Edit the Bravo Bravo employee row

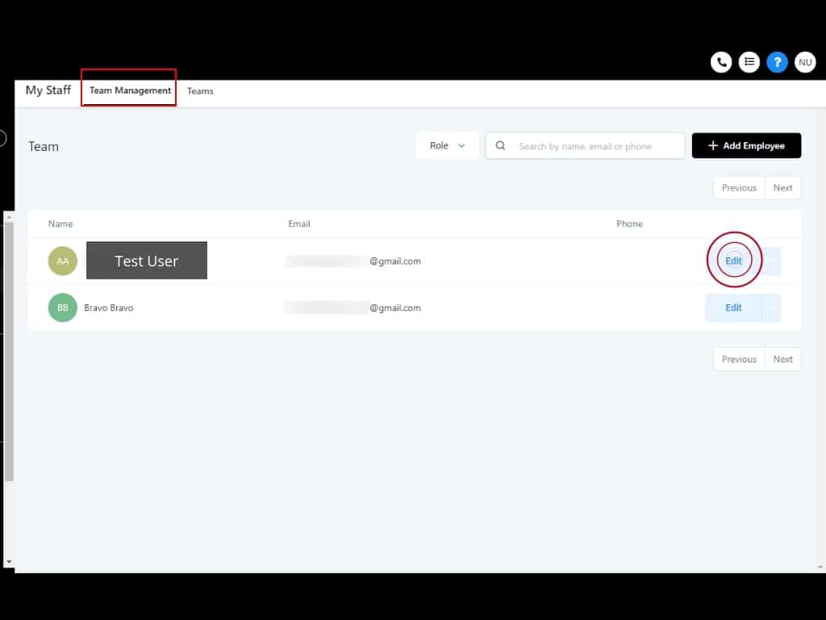coord(733,308)
